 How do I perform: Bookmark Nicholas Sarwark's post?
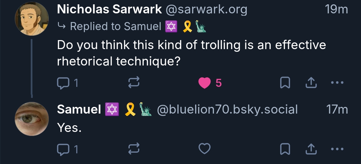point(284,83)
